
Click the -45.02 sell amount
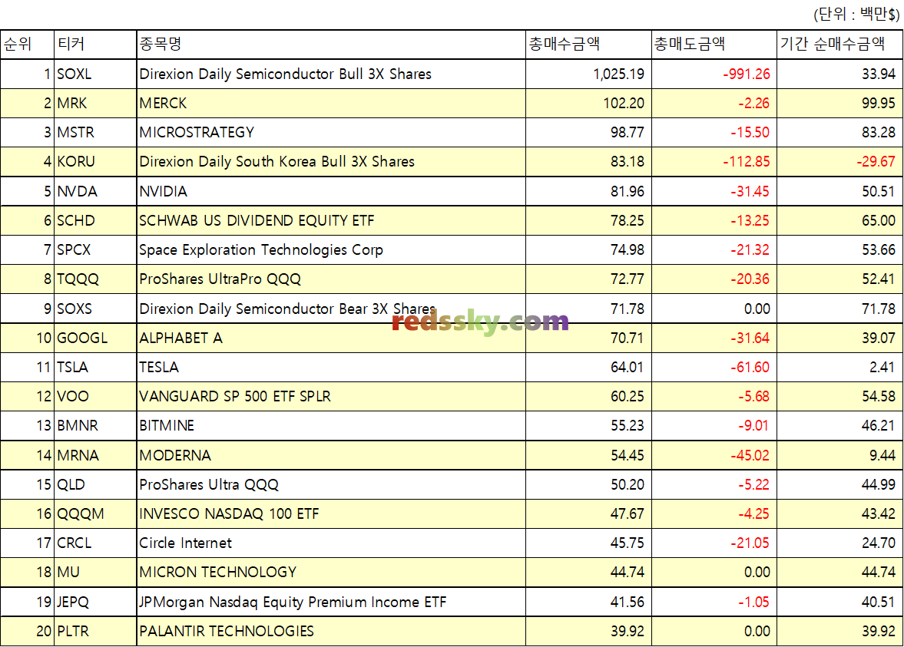750,455
